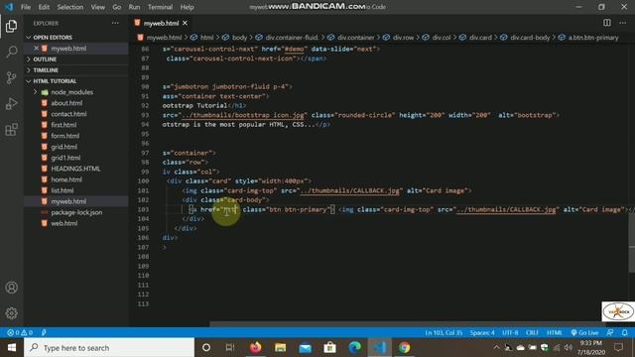Click div.card-body in the breadcrumb
Screen dimensions: 635x357
tap(530, 38)
